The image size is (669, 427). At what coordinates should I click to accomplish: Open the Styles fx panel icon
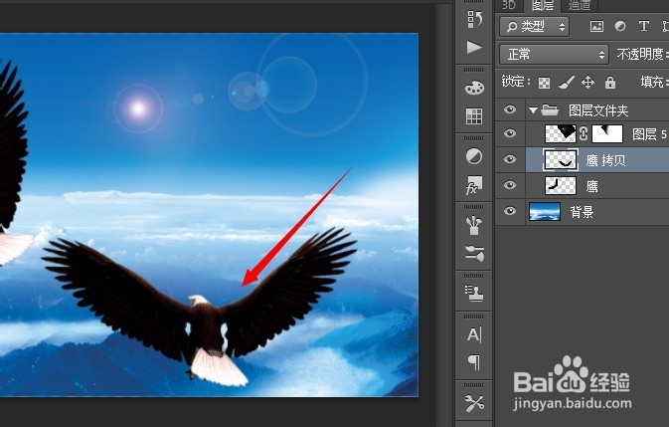click(474, 185)
